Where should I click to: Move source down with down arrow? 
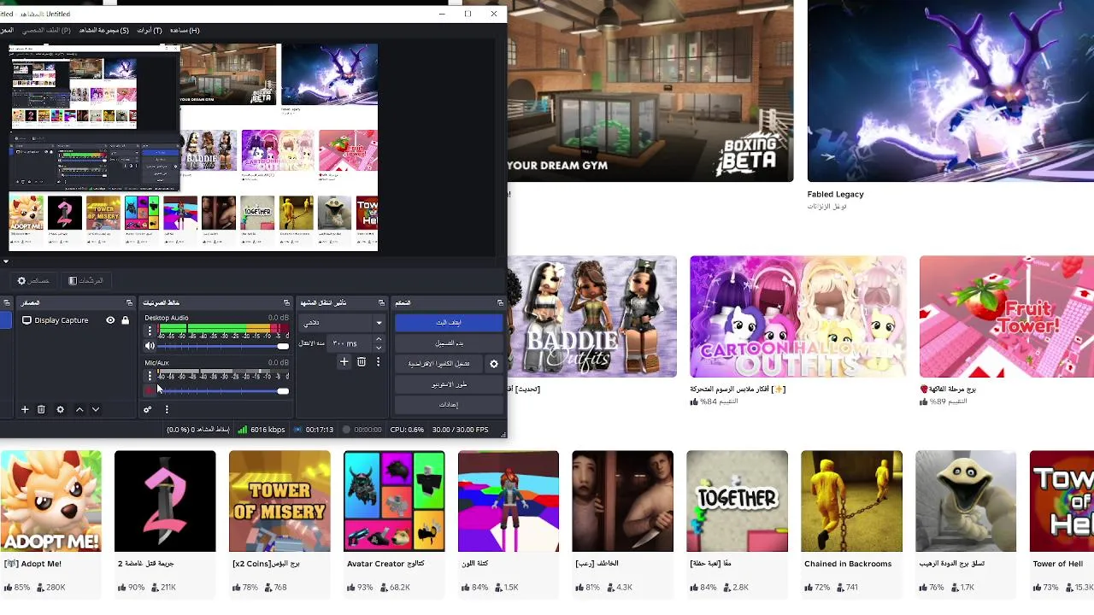tap(96, 410)
